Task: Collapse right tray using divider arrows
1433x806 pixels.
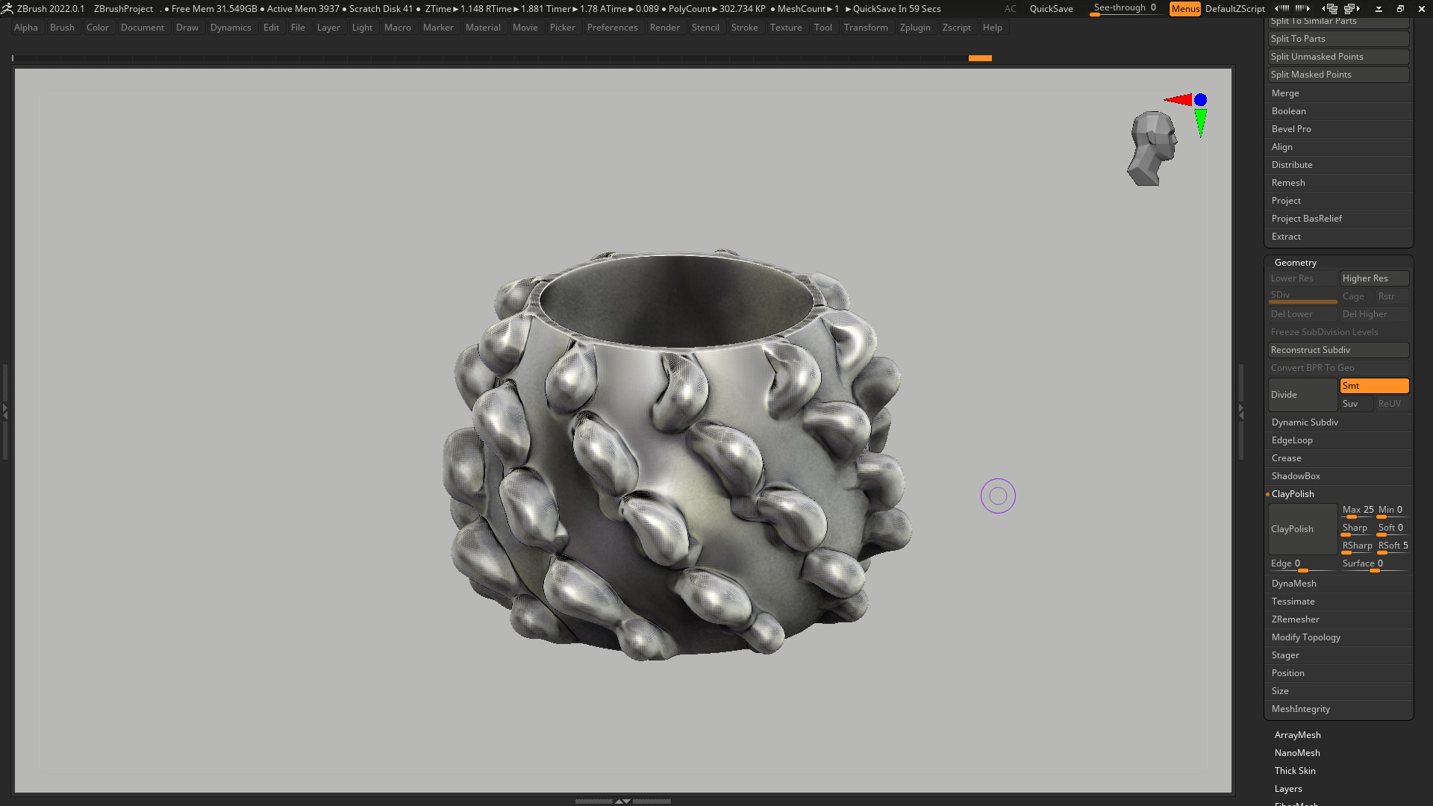Action: tap(1240, 411)
